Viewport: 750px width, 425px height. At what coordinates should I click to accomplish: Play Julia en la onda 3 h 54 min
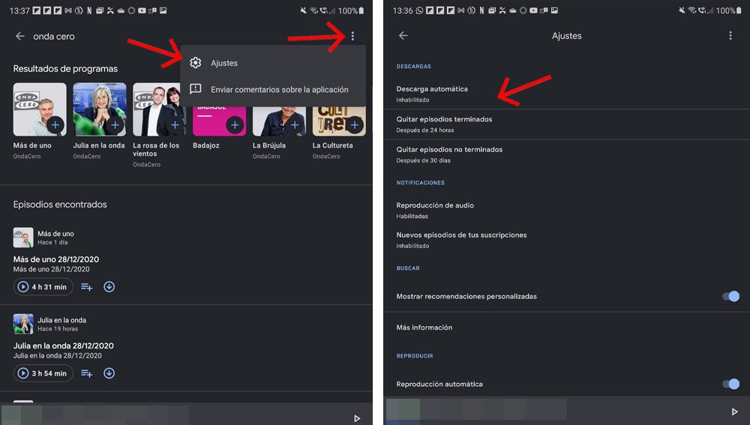tap(43, 373)
